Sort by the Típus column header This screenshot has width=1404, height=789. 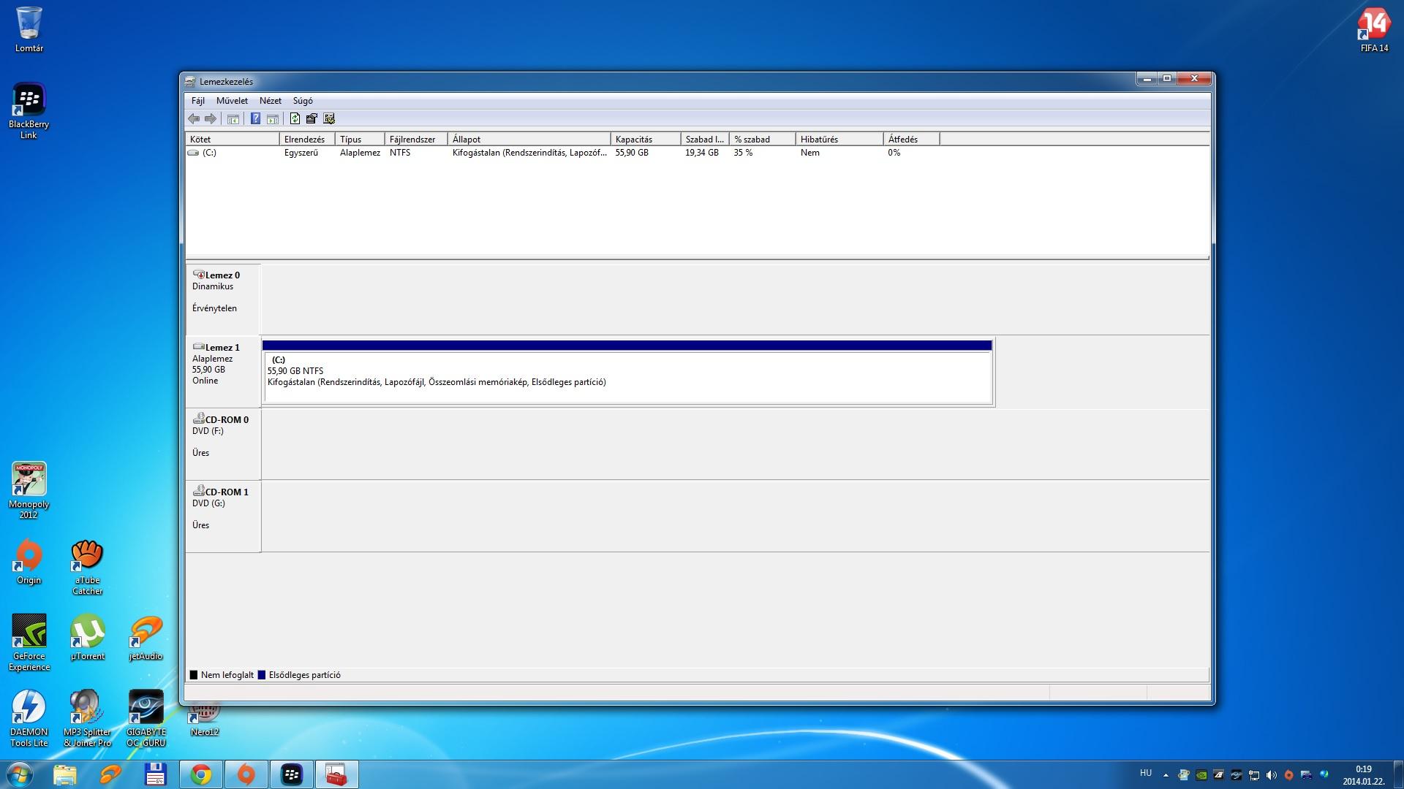[360, 139]
